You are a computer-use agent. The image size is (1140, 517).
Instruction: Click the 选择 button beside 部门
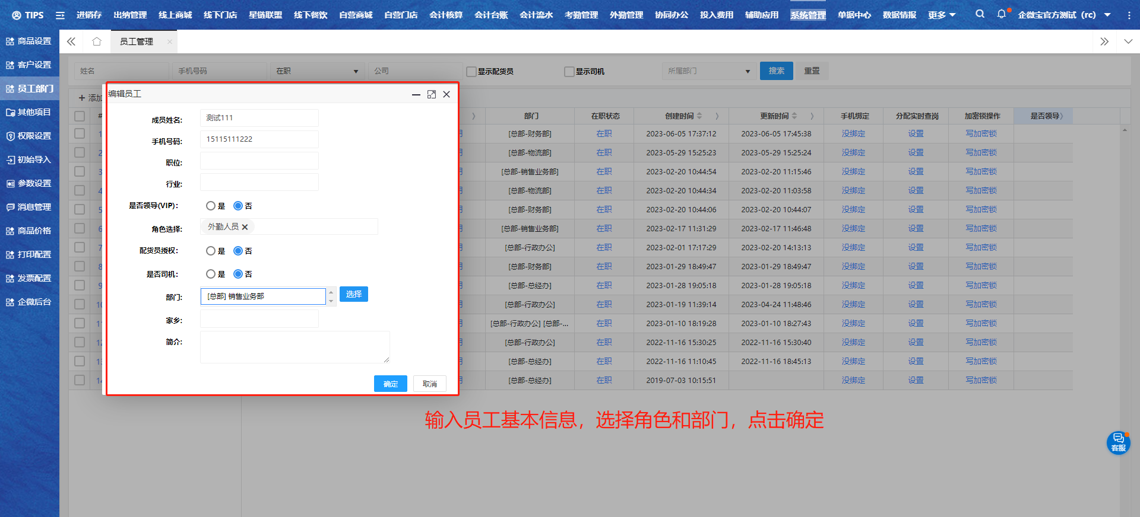[354, 294]
